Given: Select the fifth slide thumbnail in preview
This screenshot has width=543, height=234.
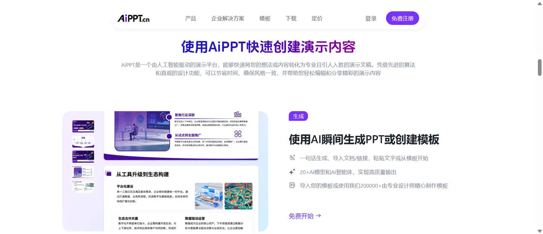Looking at the screenshot, I should pyautogui.click(x=83, y=187).
